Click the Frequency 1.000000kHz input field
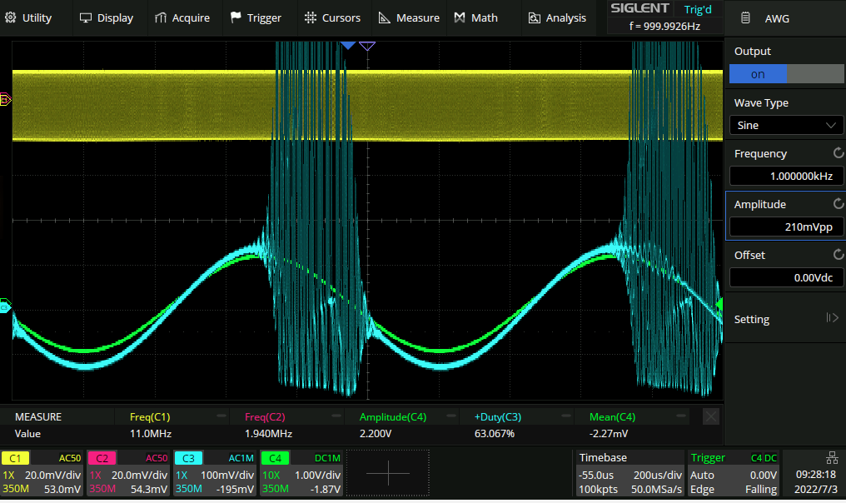Screen dimensions: 846x503 pos(786,176)
